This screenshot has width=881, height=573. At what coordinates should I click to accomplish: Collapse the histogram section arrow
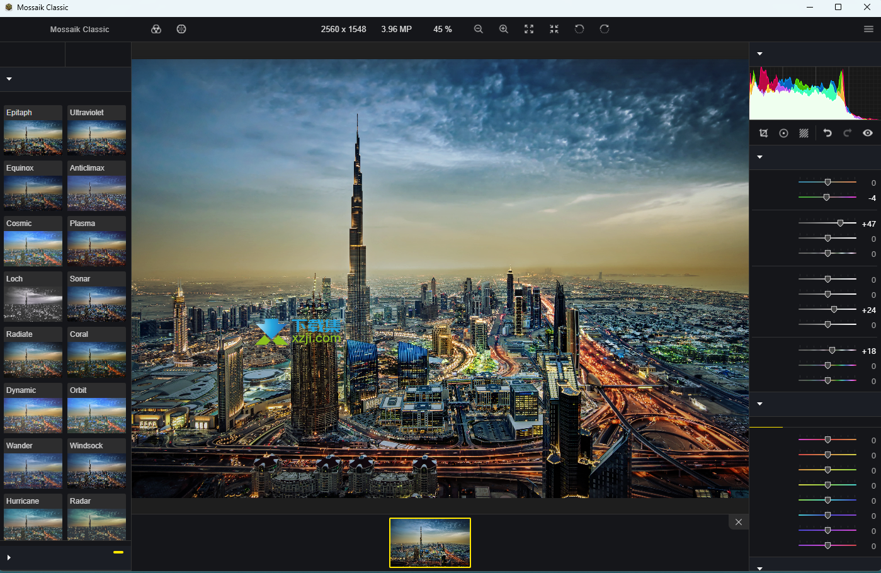tap(759, 54)
